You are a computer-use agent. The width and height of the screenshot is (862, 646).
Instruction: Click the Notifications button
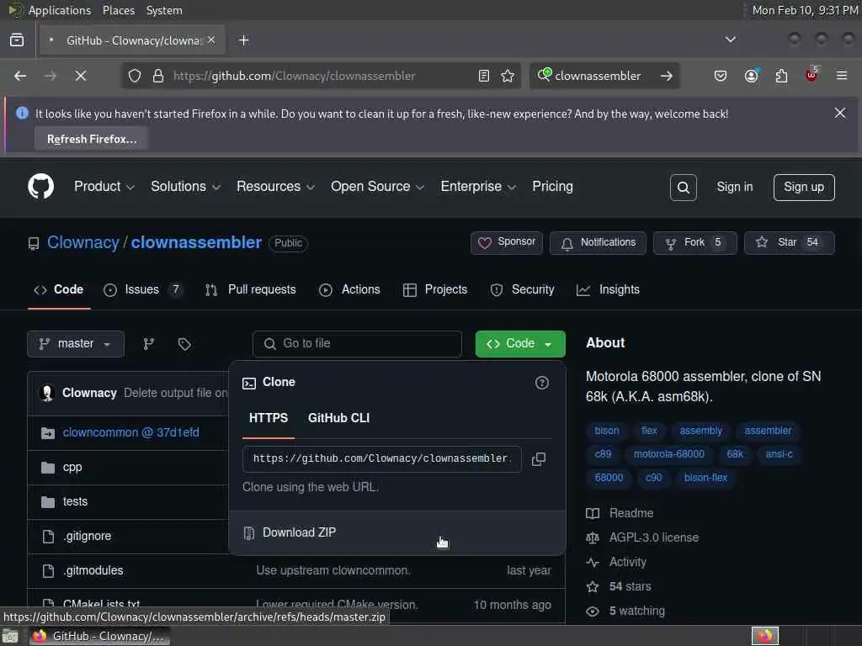click(x=599, y=242)
